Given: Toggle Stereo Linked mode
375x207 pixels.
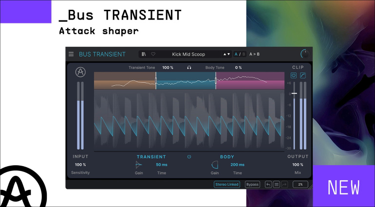Looking at the screenshot, I should (227, 185).
